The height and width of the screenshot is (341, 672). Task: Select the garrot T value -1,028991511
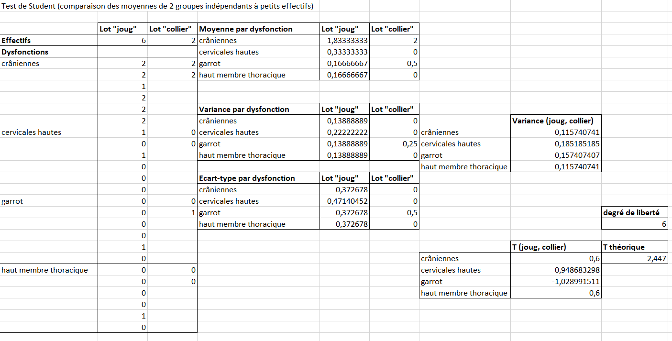555,282
